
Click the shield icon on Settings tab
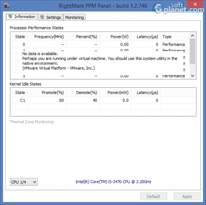[42, 17]
